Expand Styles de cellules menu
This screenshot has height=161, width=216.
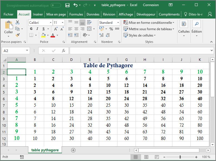pyautogui.click(x=140, y=35)
